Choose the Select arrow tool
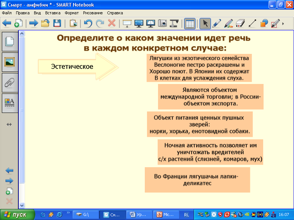Viewport: 294px width, 220px height. 205,23
